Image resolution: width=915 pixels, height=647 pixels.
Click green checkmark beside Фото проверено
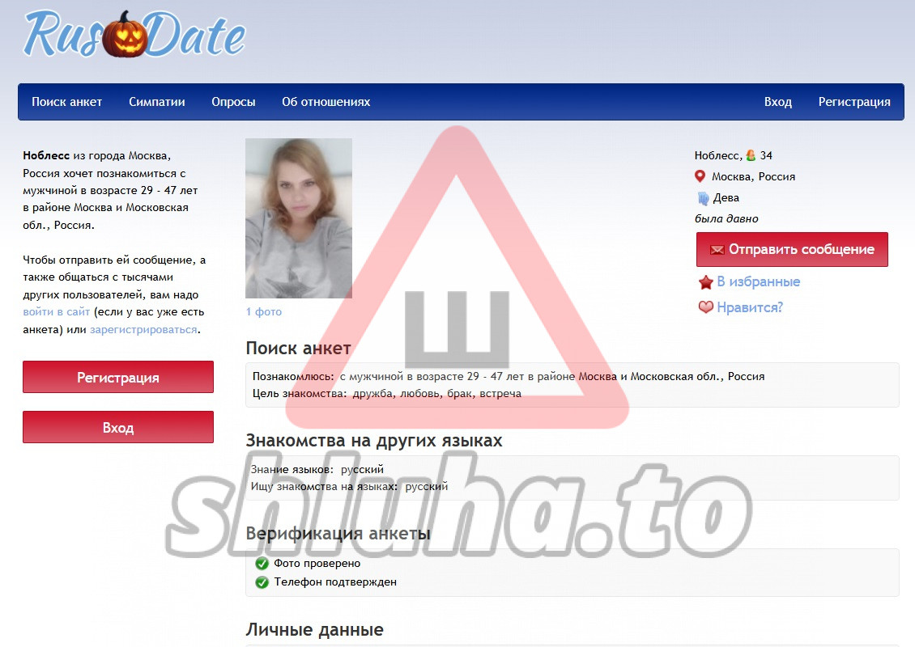click(x=262, y=563)
